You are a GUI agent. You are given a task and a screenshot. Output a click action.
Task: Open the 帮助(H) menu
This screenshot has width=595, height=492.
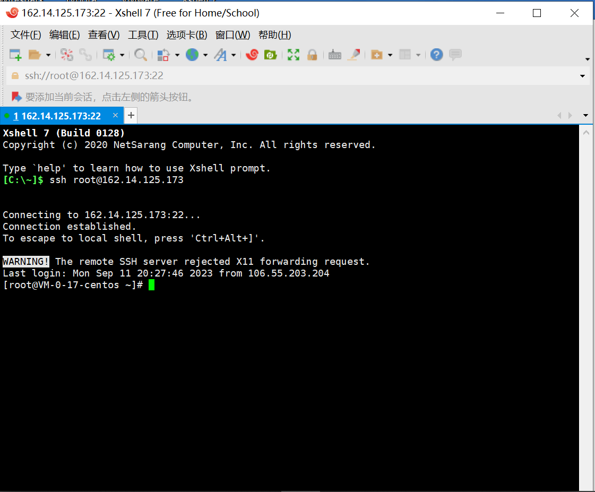[275, 35]
